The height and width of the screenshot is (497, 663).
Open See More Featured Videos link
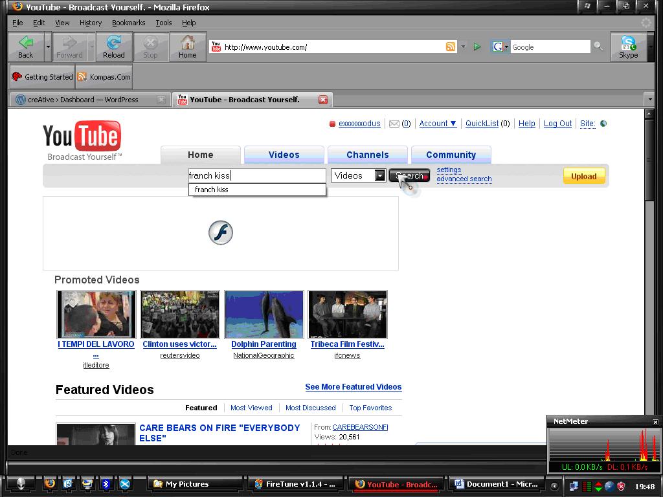[x=353, y=387]
